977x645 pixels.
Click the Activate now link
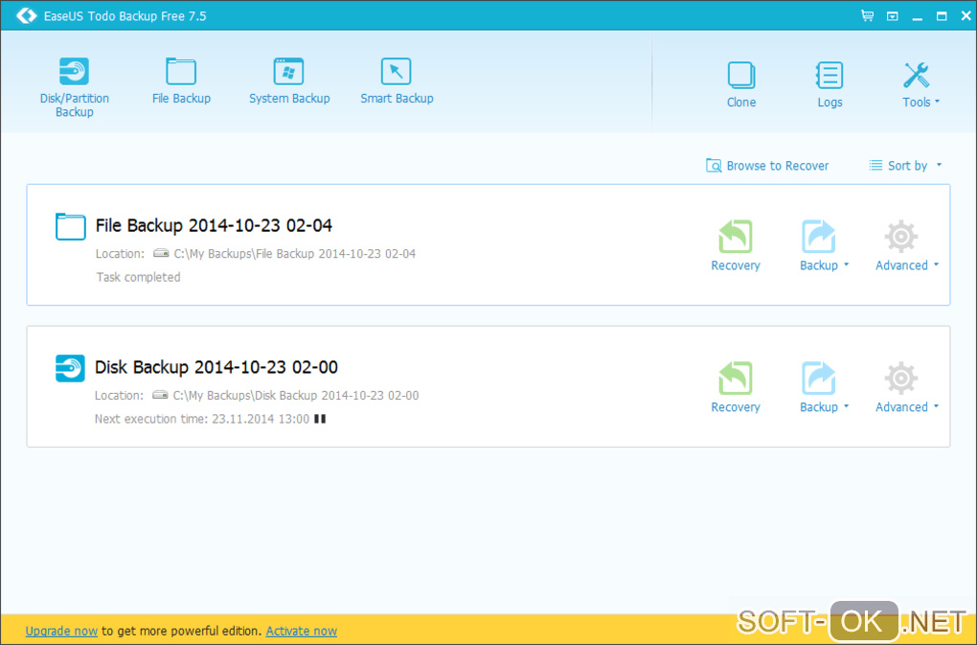(x=302, y=632)
